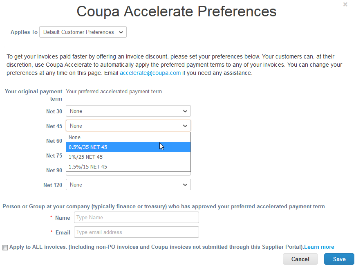
Task: Save the accelerate preferences
Action: [x=339, y=259]
